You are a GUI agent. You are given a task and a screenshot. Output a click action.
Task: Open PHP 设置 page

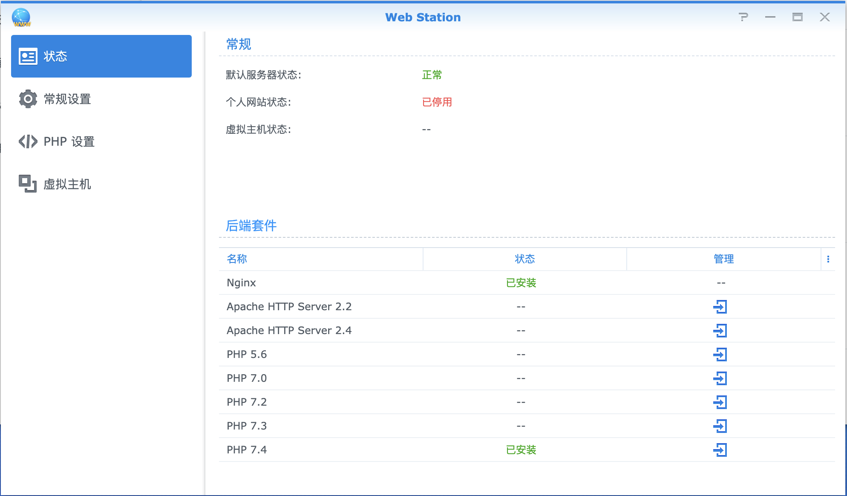tap(101, 141)
